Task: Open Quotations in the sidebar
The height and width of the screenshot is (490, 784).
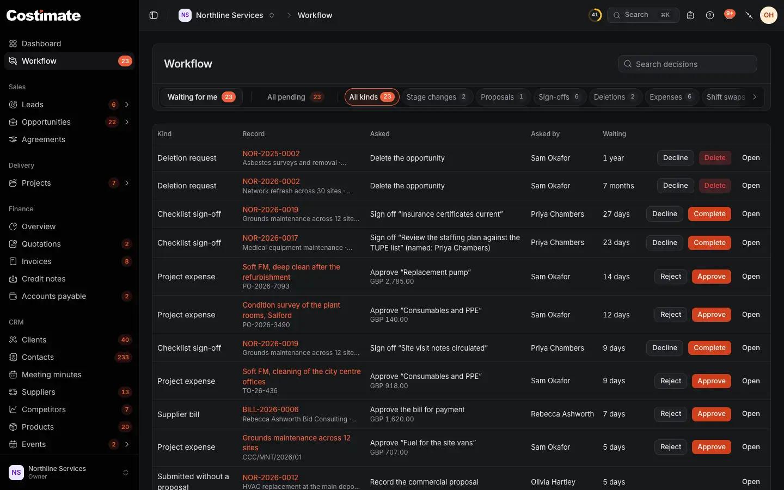Action: tap(69, 244)
